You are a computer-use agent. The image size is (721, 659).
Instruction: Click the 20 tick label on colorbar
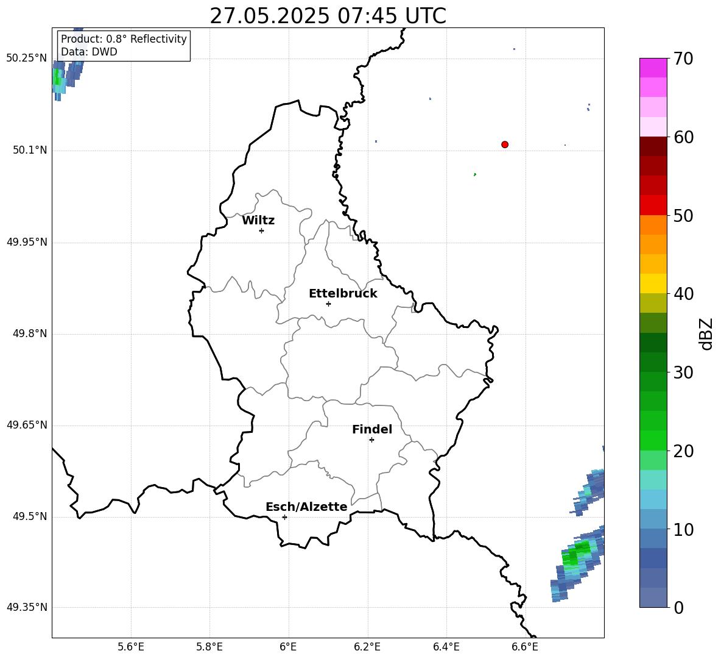[x=683, y=451]
